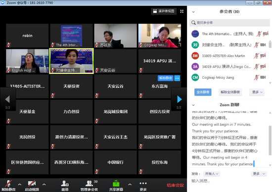Screen dimensions: 272x192
Task: Select the 中国银行 participant tile
Action: click(x=115, y=162)
